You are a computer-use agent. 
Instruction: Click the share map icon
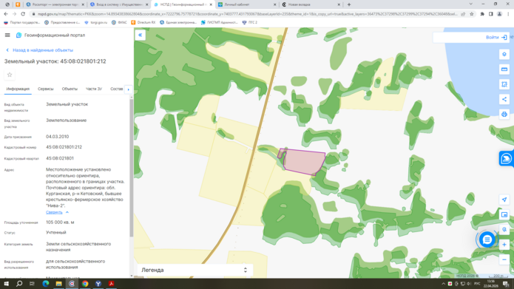pyautogui.click(x=504, y=99)
